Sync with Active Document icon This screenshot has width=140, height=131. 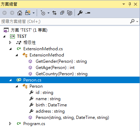(54, 13)
